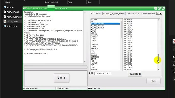This screenshot has width=175, height=98.
Task: Select GOMOBILE in brand list
Action: point(95,57)
